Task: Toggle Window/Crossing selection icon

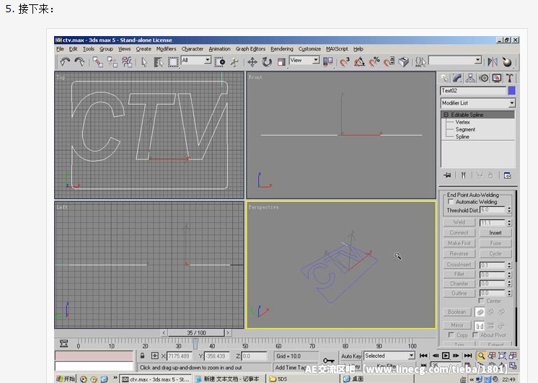Action: (219, 62)
